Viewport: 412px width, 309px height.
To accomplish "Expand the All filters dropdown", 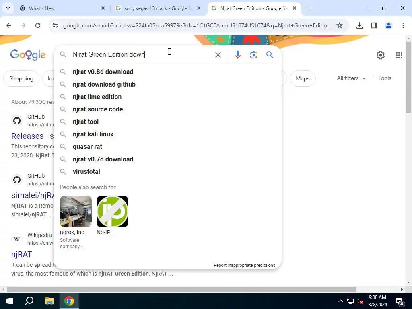I will tap(351, 78).
